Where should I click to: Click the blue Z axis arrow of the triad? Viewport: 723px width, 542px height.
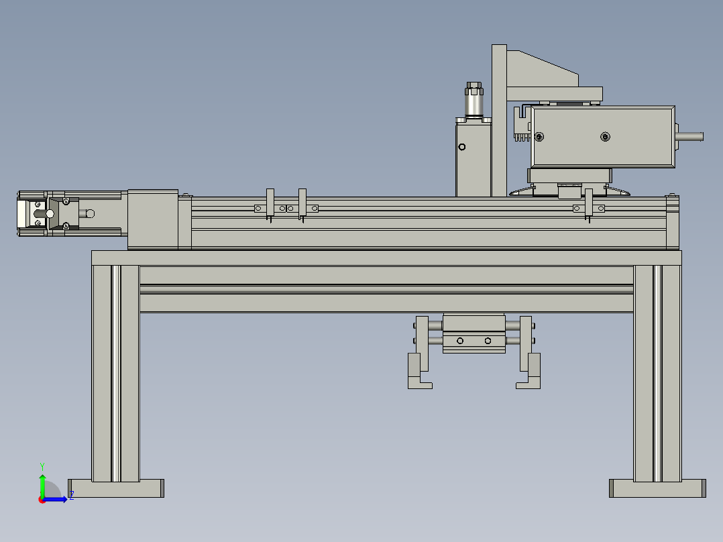[x=56, y=500]
